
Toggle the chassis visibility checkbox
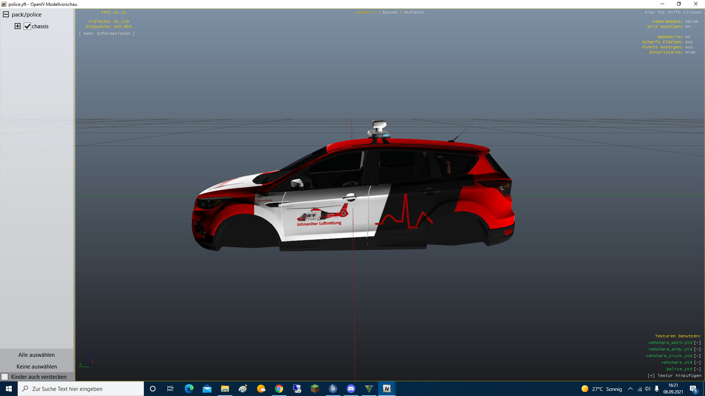(x=27, y=26)
